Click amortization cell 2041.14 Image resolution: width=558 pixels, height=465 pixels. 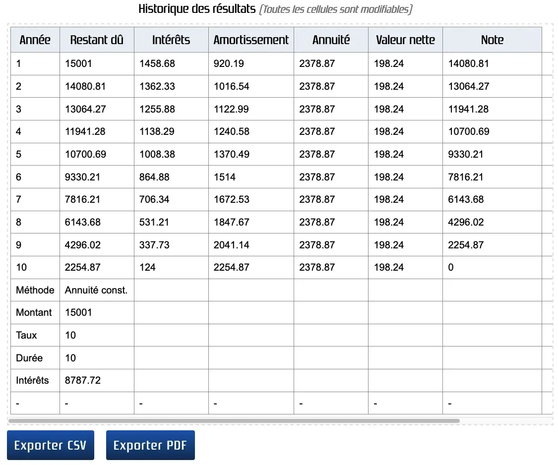click(251, 245)
